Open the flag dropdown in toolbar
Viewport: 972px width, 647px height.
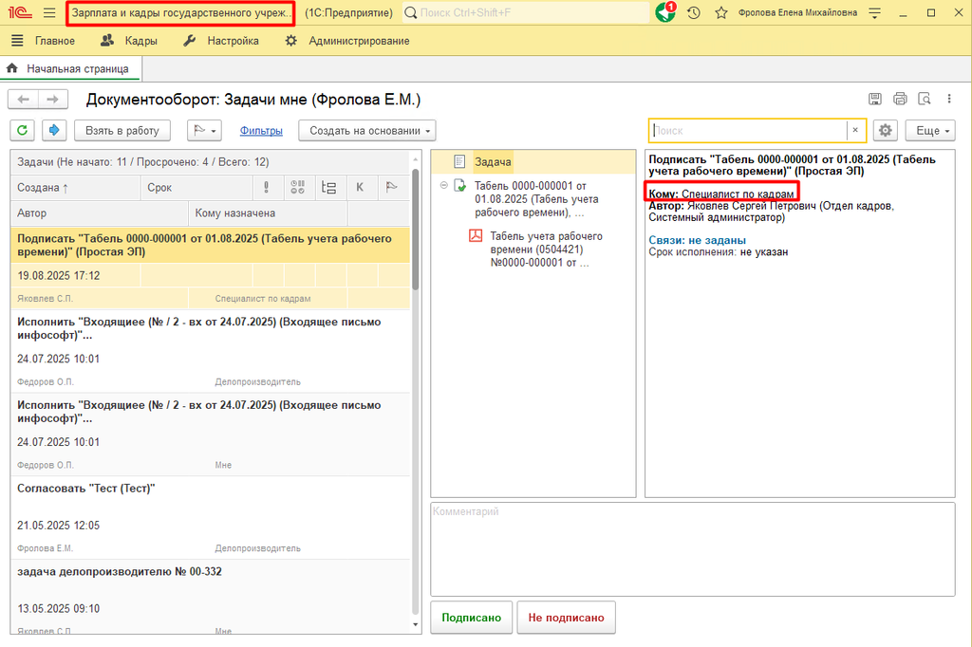pyautogui.click(x=204, y=130)
